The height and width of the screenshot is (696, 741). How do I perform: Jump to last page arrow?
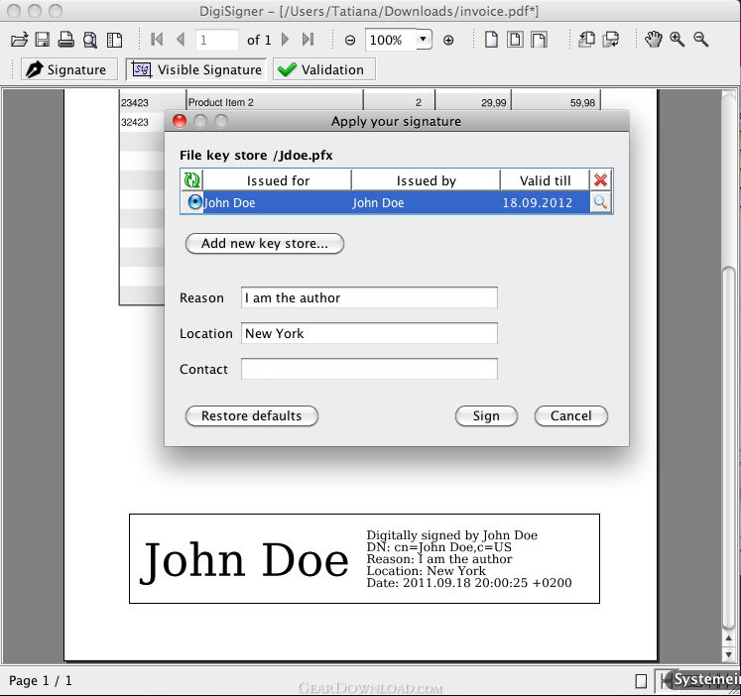[308, 40]
